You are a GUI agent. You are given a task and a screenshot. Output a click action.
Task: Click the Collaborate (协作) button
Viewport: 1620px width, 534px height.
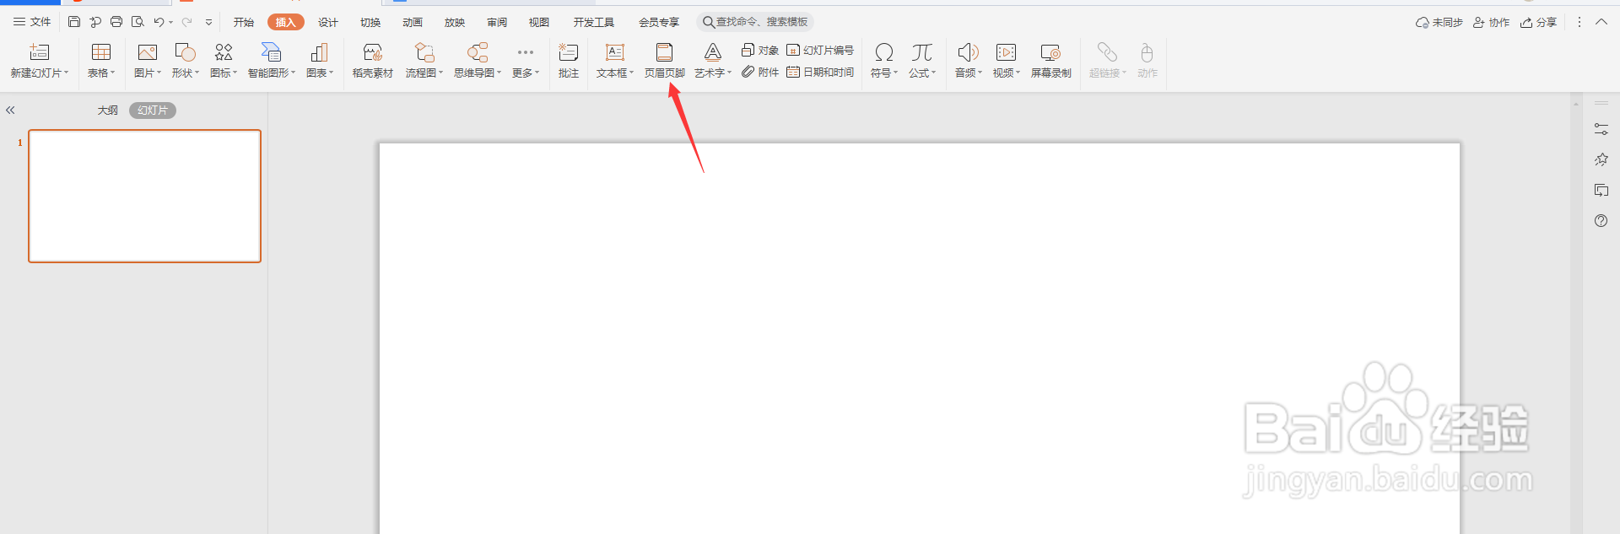pos(1492,23)
